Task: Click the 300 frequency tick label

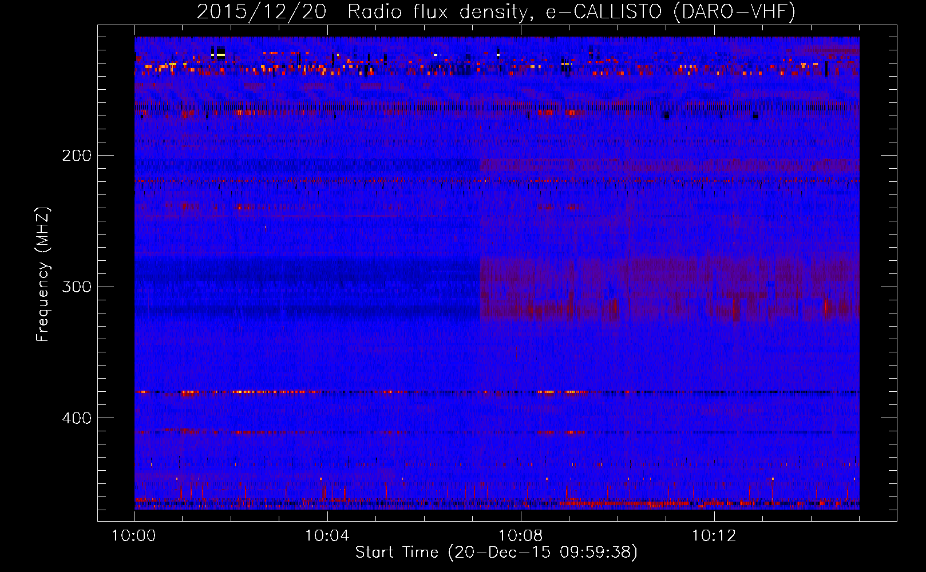Action: click(x=77, y=287)
